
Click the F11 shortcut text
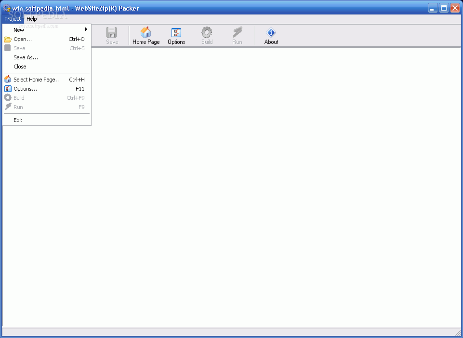pyautogui.click(x=80, y=89)
